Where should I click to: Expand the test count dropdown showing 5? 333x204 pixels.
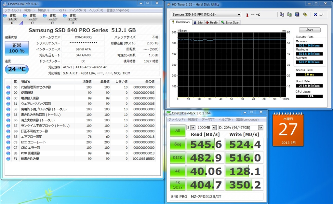coord(192,128)
